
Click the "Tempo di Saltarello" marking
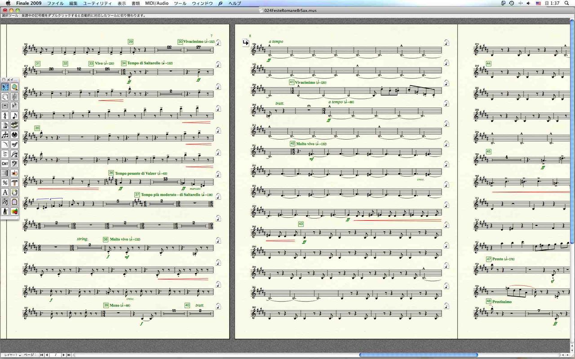(143, 63)
